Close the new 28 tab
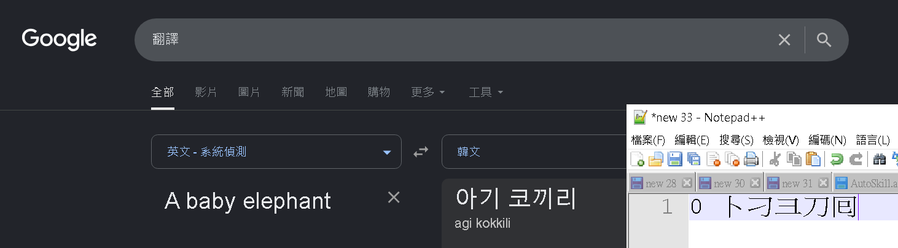 tap(687, 183)
